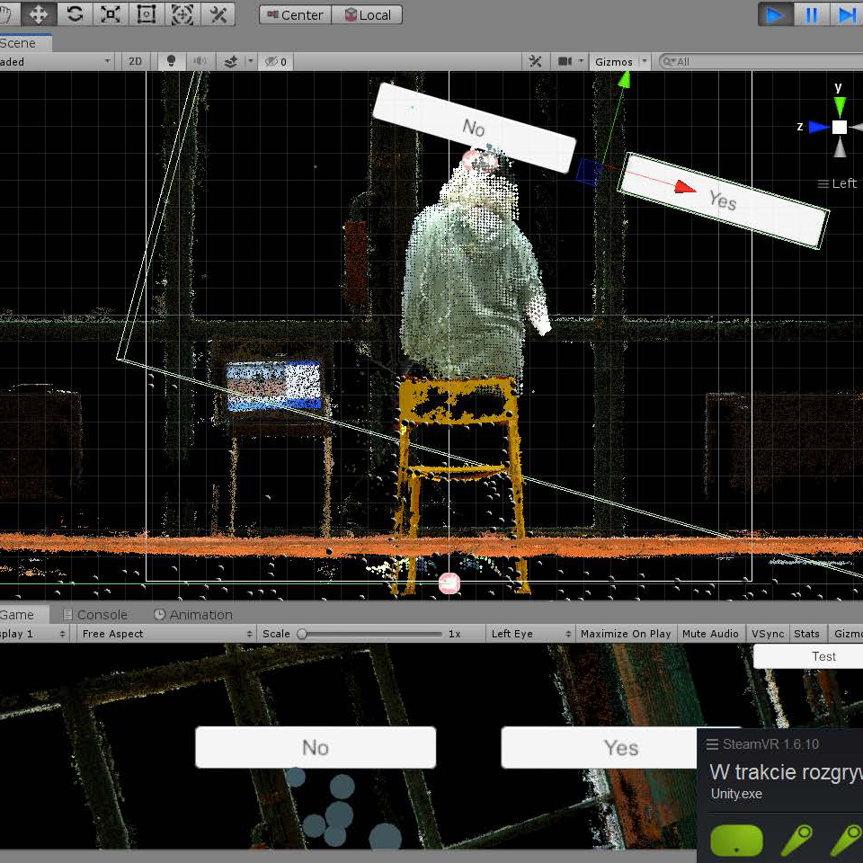Click the Step frame button
This screenshot has height=863, width=863.
[846, 15]
